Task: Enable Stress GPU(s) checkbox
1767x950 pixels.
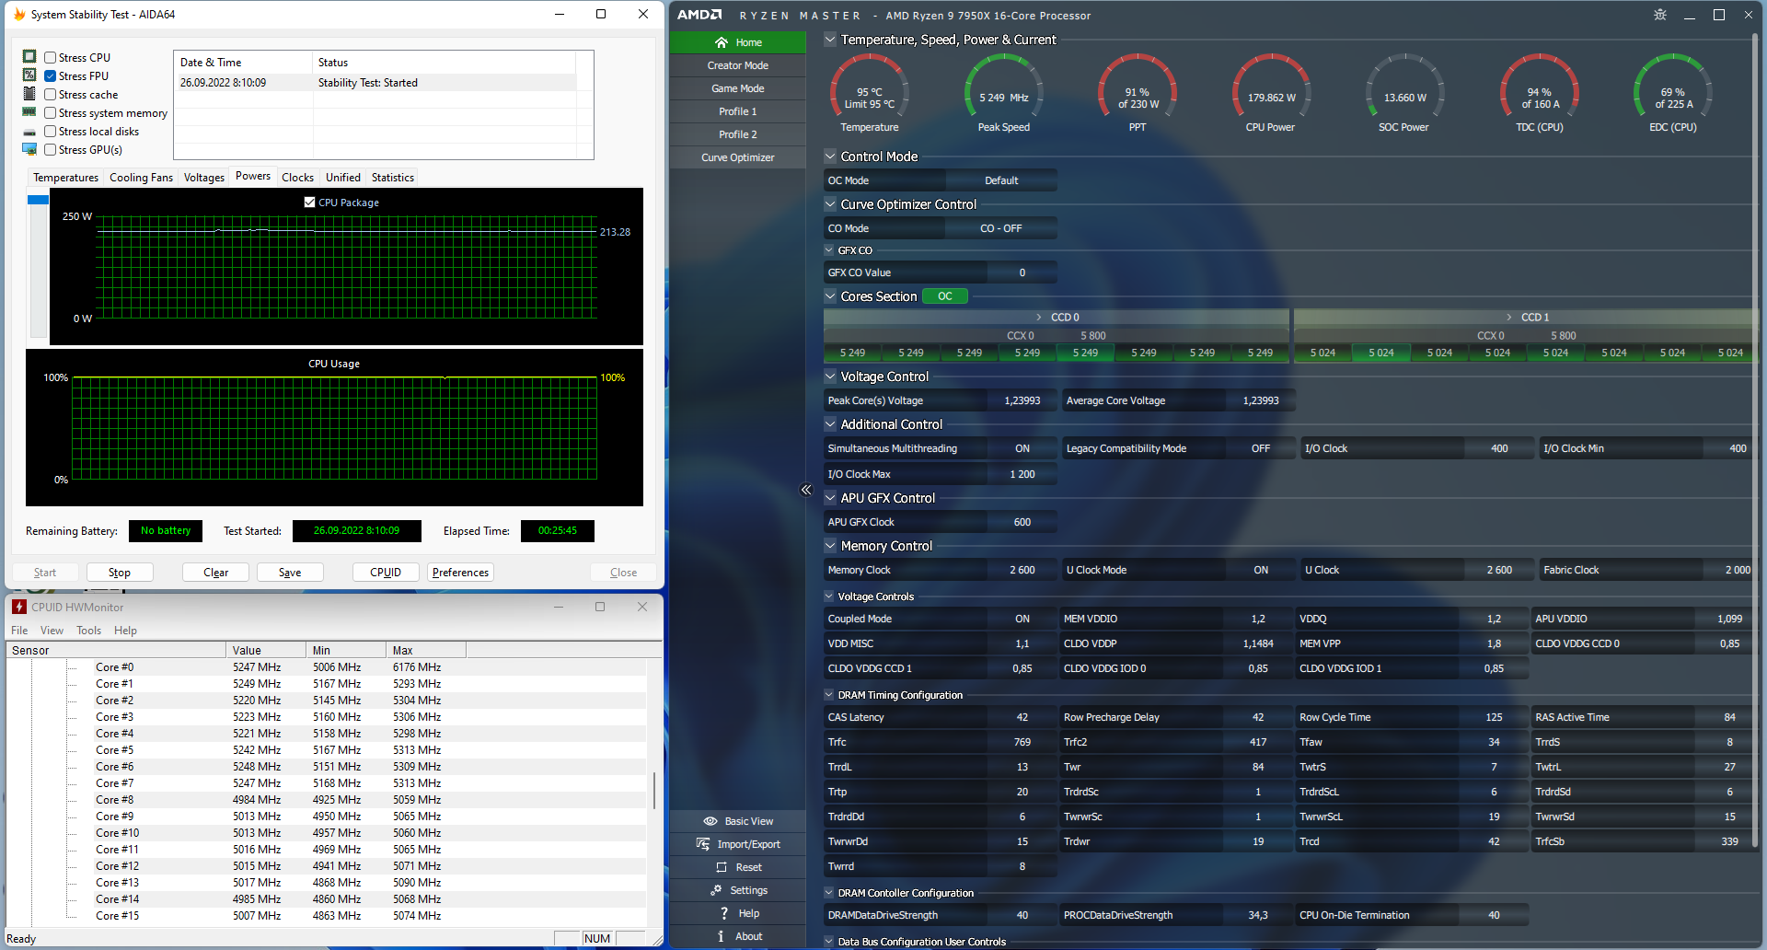Action: pyautogui.click(x=51, y=150)
